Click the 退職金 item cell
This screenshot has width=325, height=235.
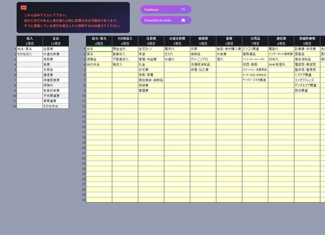click(x=99, y=59)
